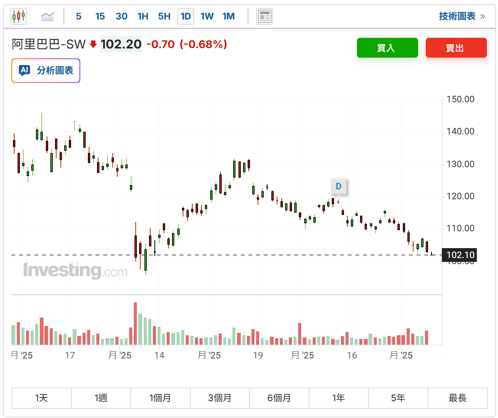Viewport: 498px width, 418px height.
Task: Choose the 1週 time range
Action: click(101, 398)
